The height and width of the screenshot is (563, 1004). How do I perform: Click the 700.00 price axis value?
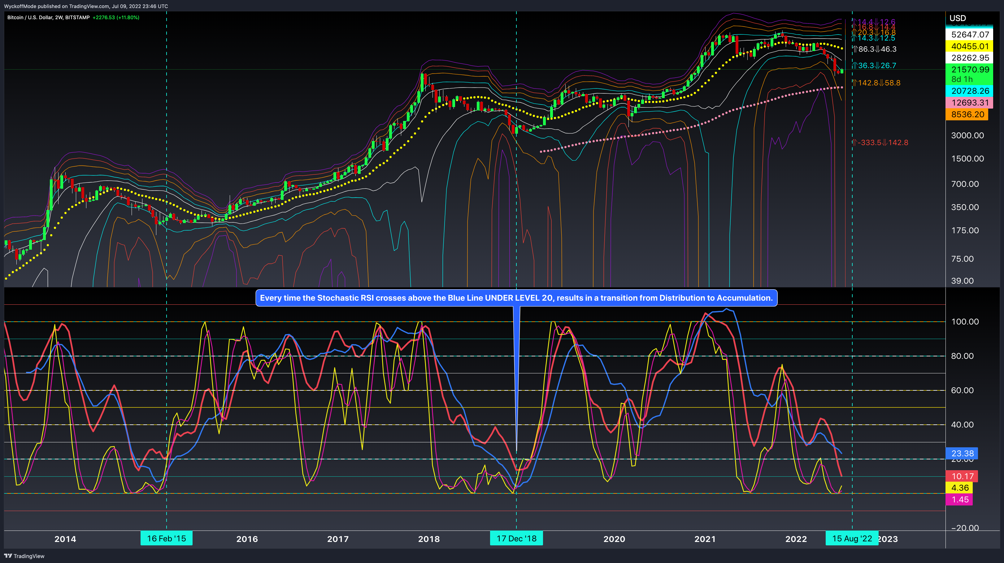965,184
